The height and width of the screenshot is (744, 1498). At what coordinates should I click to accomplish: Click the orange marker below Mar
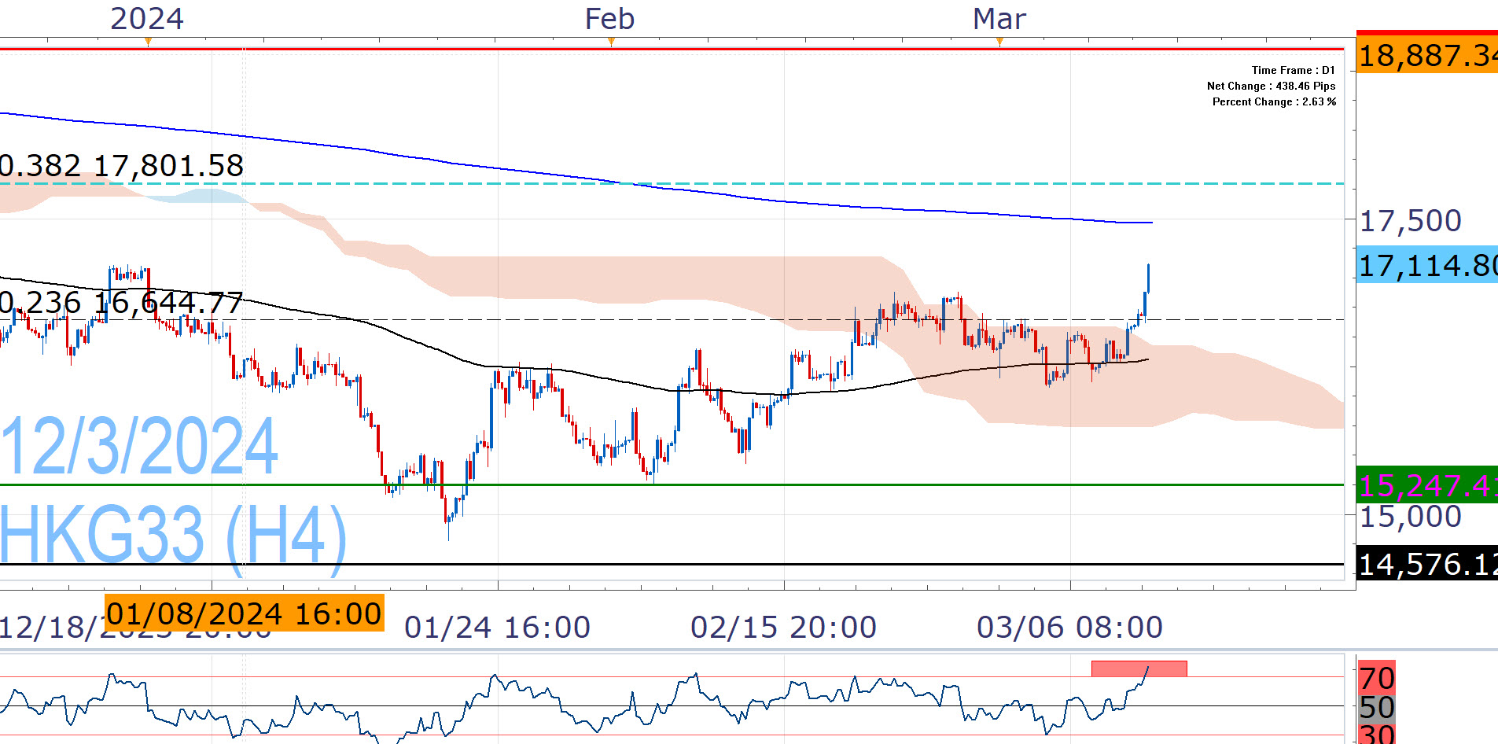[999, 42]
